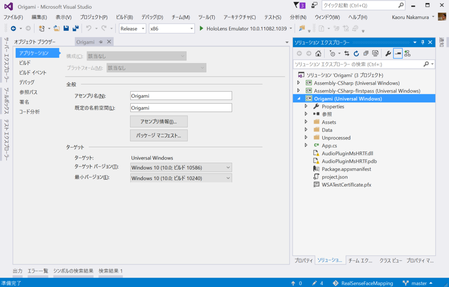Open the target version Windows 10 10586 dropdown
Image resolution: width=449 pixels, height=287 pixels.
pos(181,167)
